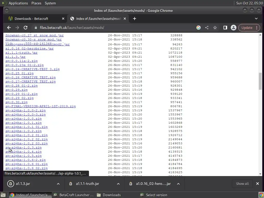Download ap-0.25_01.zip

coord(19,73)
